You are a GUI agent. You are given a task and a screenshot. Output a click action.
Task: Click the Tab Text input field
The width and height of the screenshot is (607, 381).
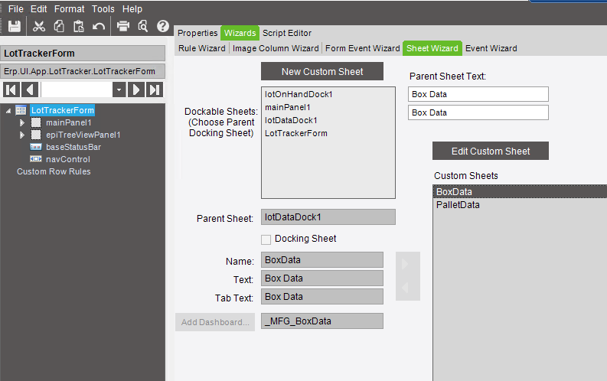322,297
